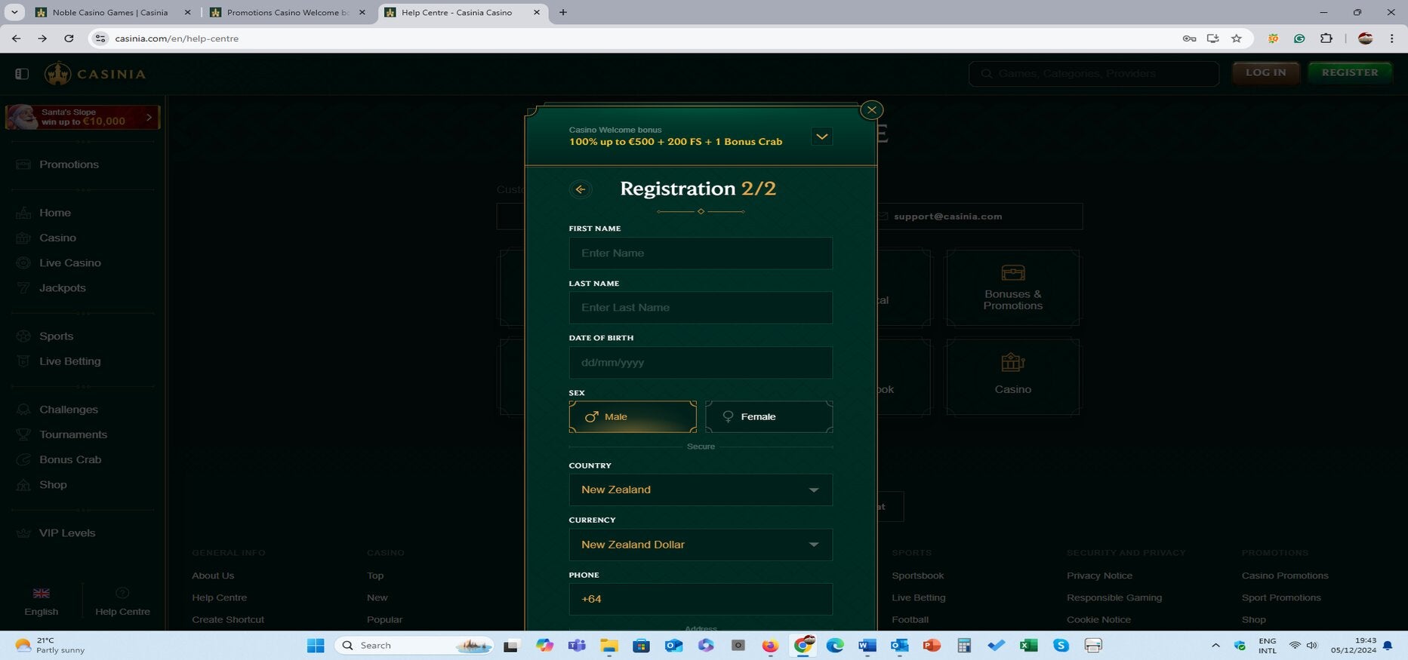Open the Firefox taskbar icon
The height and width of the screenshot is (660, 1408).
(x=770, y=646)
